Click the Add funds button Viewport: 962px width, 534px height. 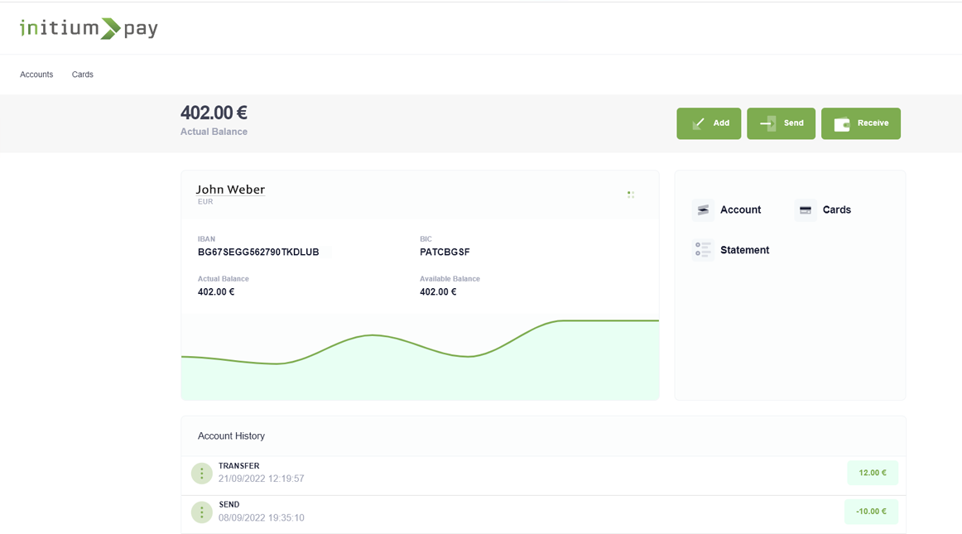(709, 123)
